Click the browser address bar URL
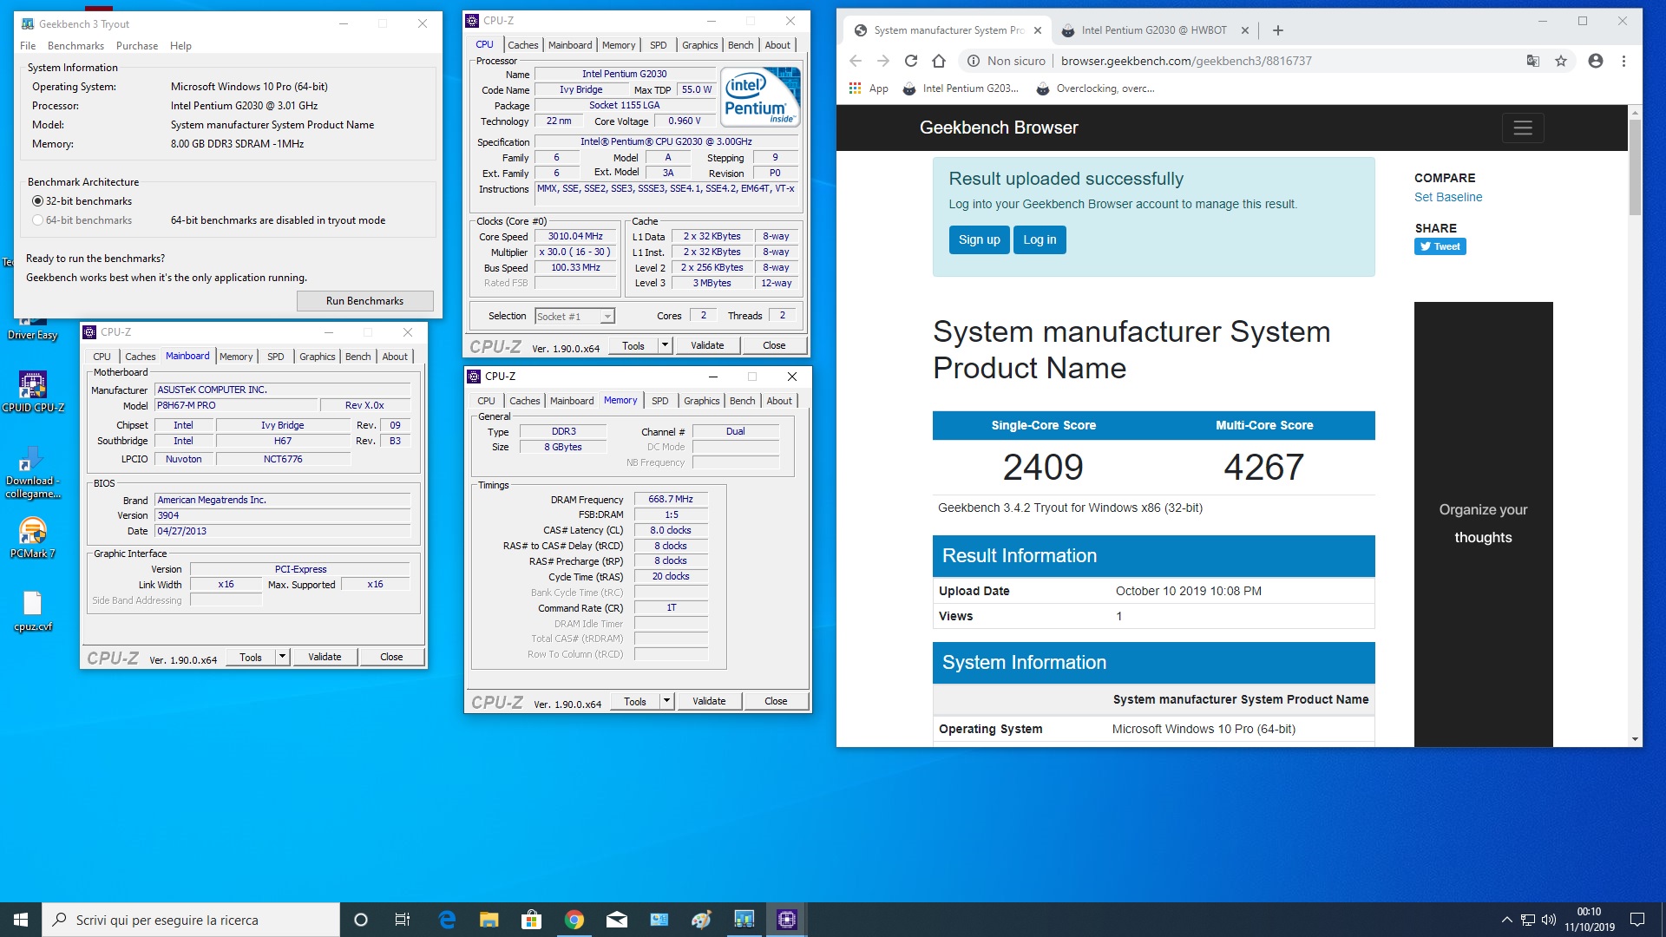This screenshot has width=1666, height=937. (1186, 61)
